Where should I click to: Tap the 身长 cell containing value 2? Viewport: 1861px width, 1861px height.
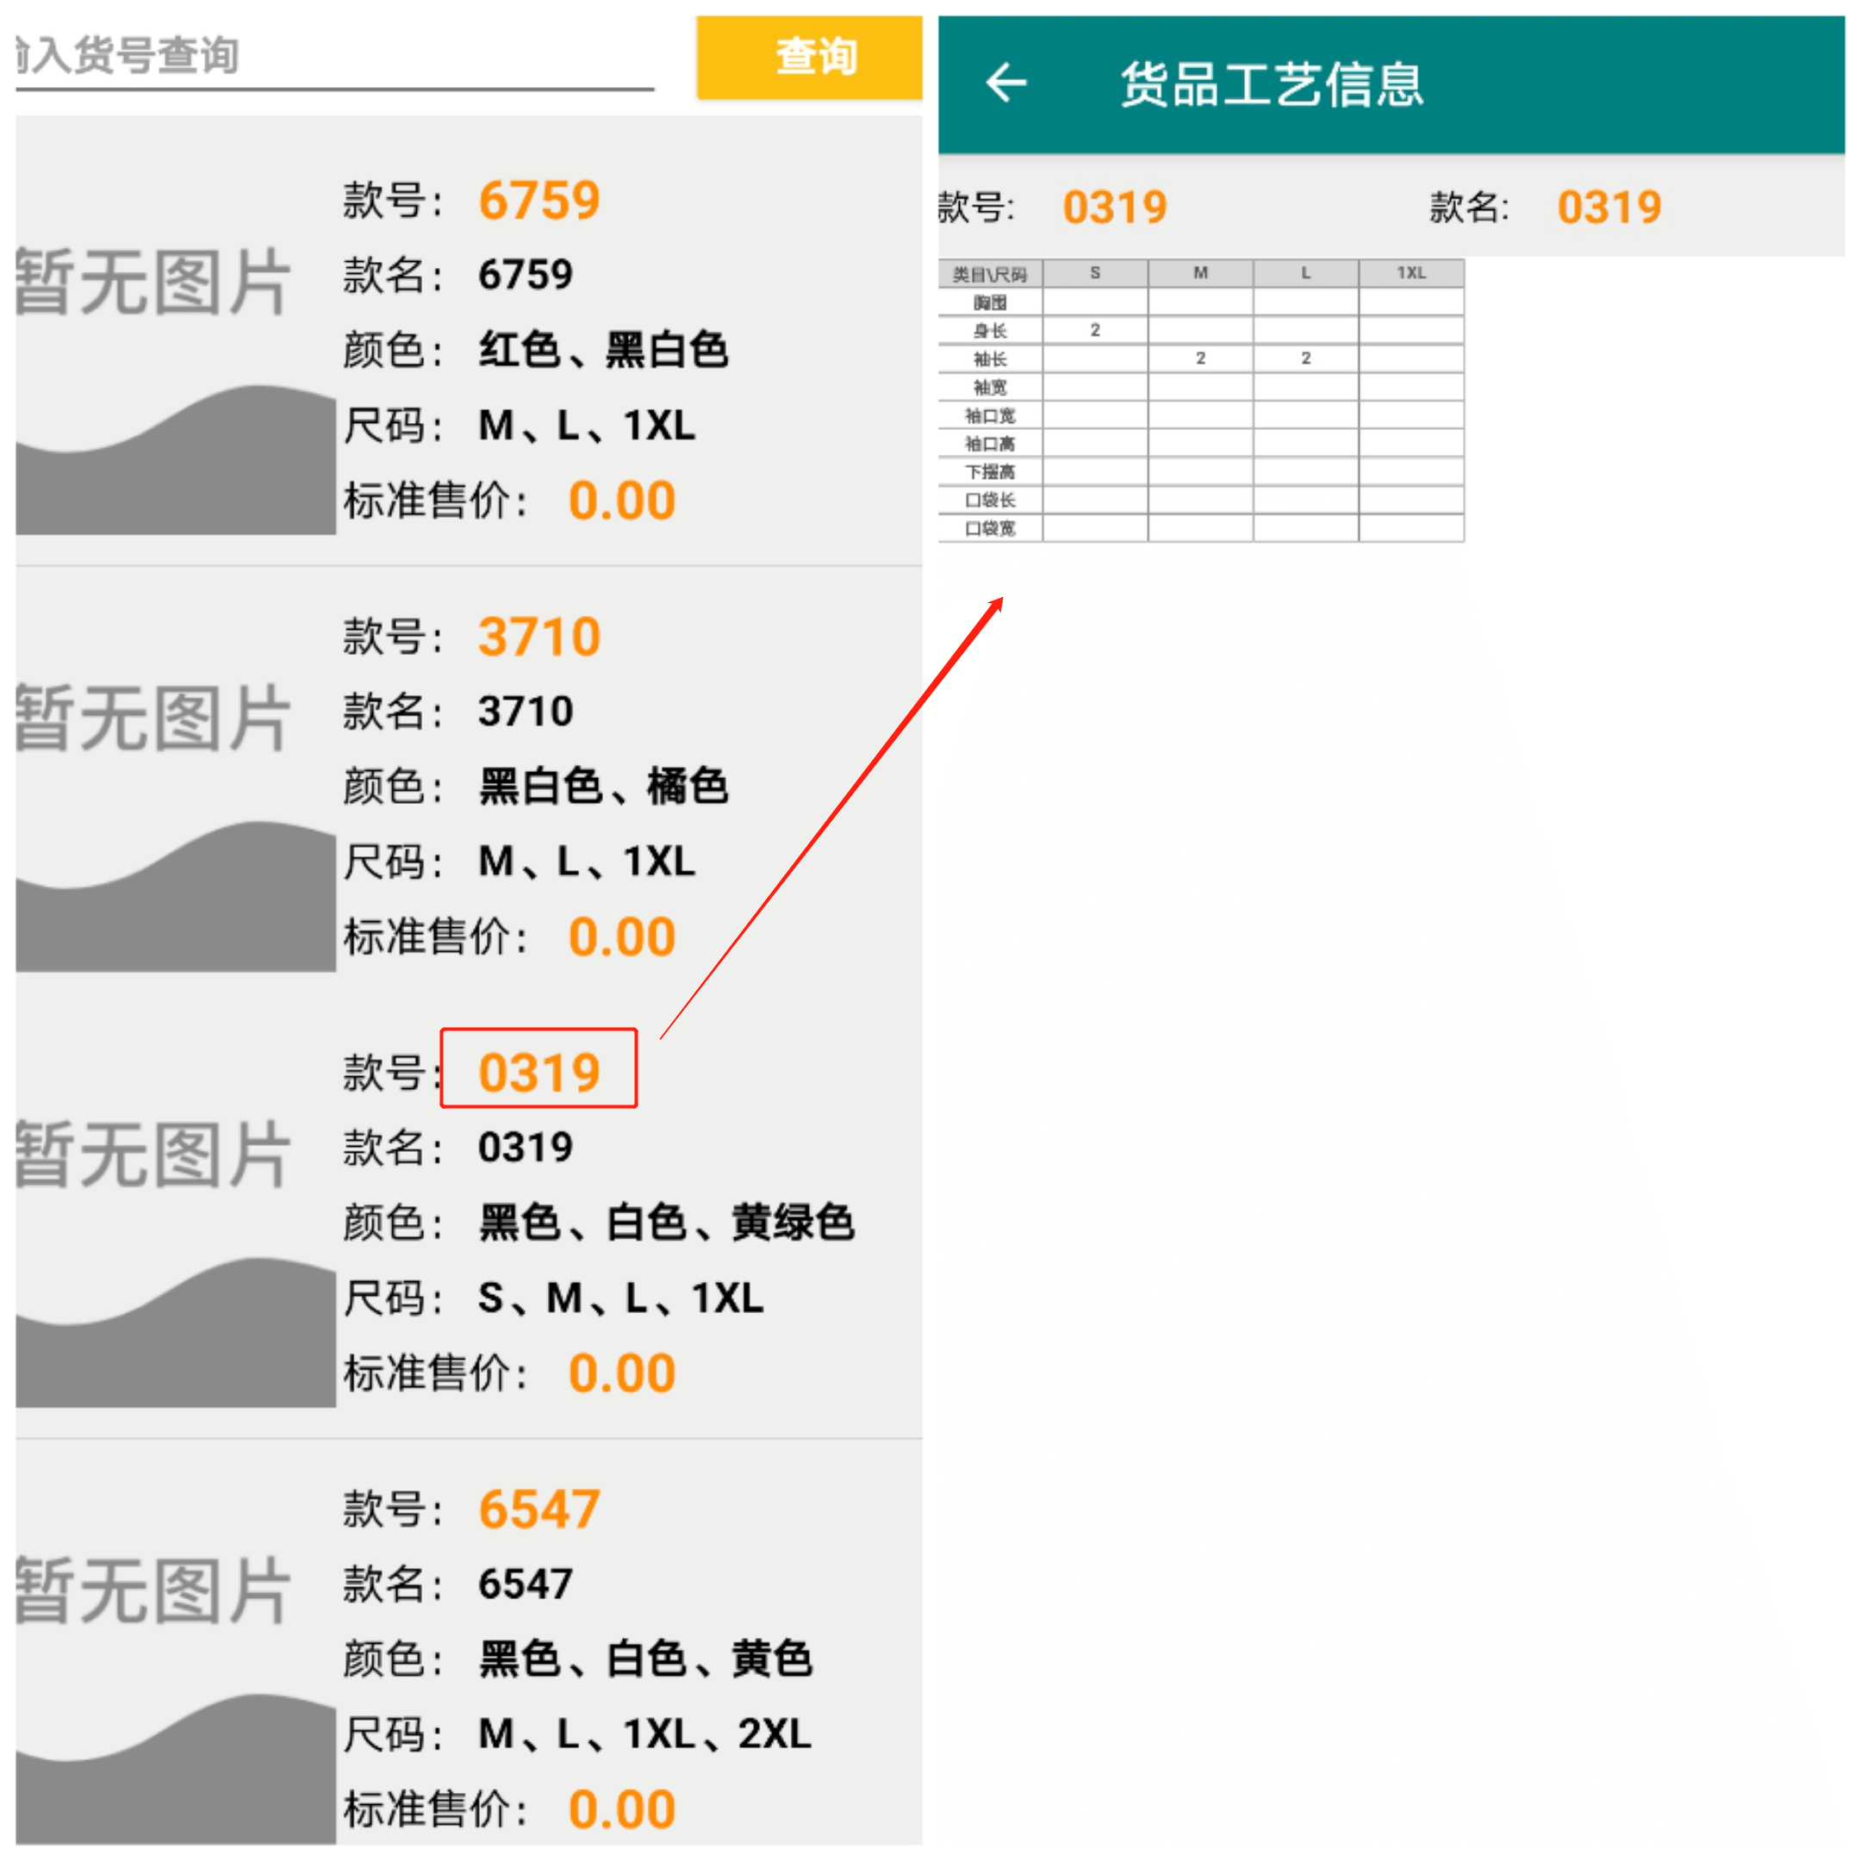coord(1094,329)
